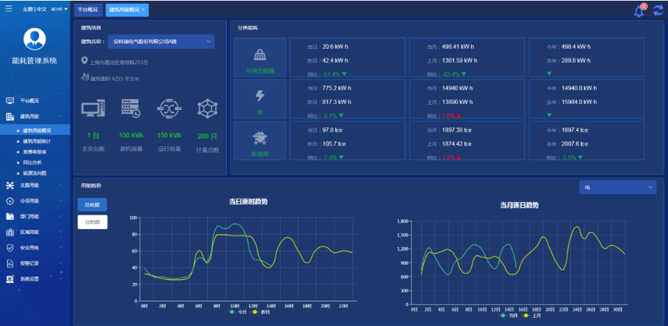Click the 总电能 button
Image resolution: width=668 pixels, height=326 pixels.
pyautogui.click(x=92, y=205)
